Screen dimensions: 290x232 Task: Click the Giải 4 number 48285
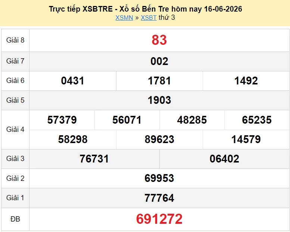[192, 120]
